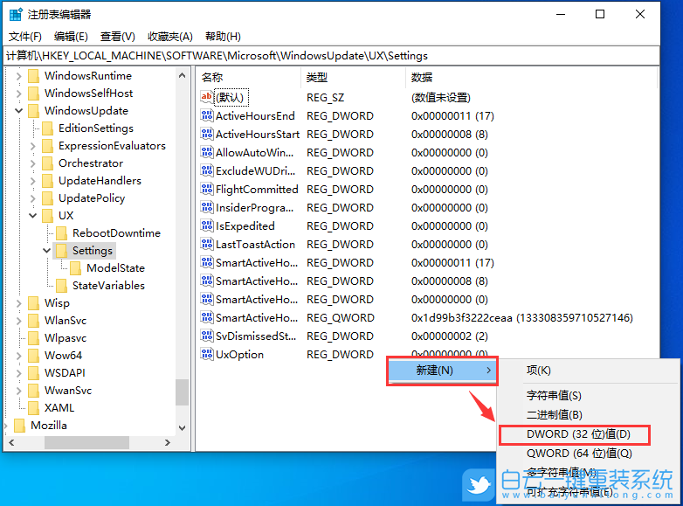Expand the ExpressionEvaluators node

[x=32, y=146]
